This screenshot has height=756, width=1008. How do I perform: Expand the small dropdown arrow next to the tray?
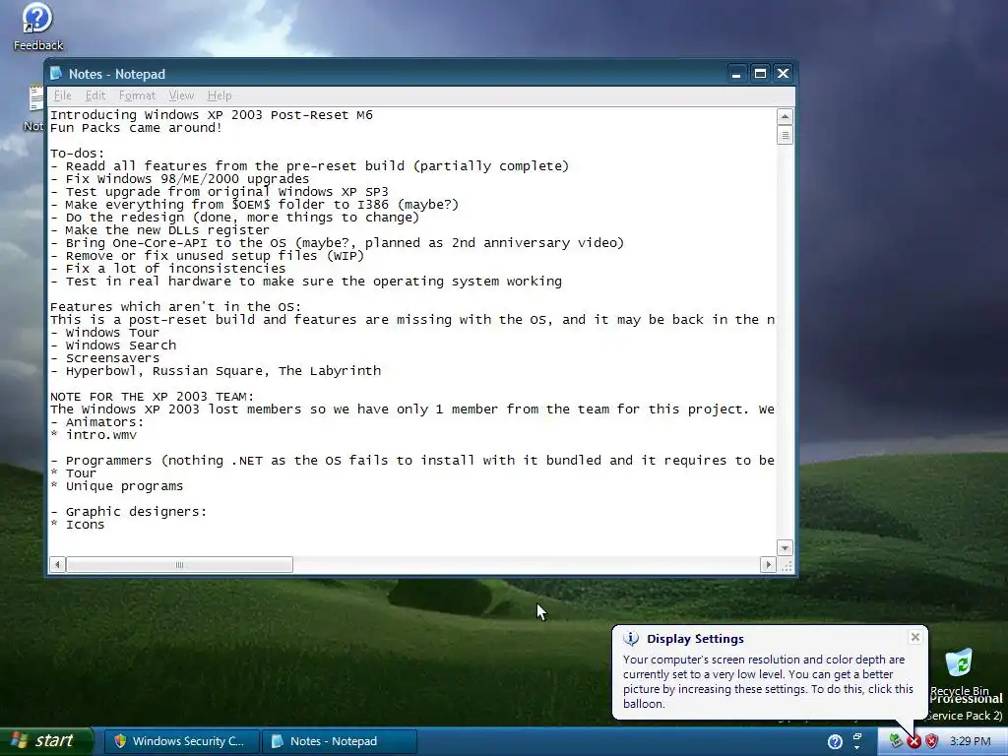click(x=857, y=748)
